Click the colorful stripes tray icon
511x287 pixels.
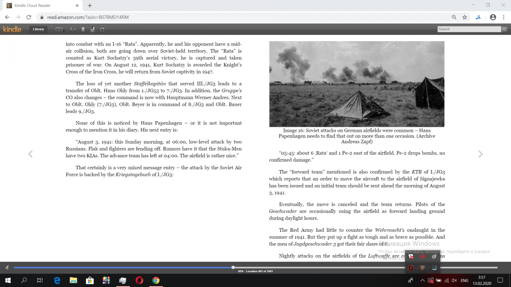coord(422,268)
